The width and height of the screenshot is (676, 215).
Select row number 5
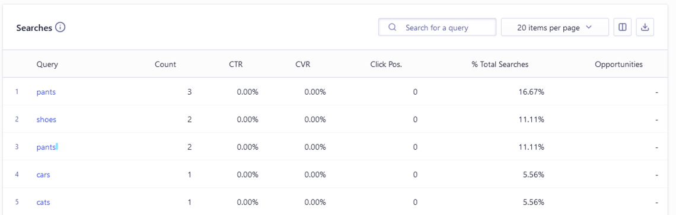point(17,202)
